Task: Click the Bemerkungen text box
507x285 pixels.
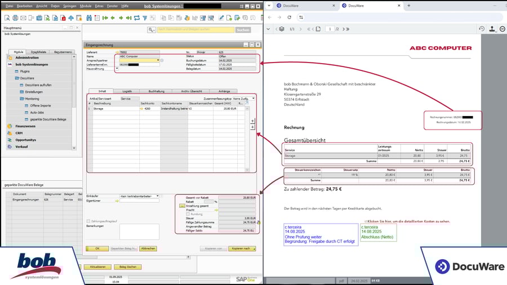Action: (139, 232)
